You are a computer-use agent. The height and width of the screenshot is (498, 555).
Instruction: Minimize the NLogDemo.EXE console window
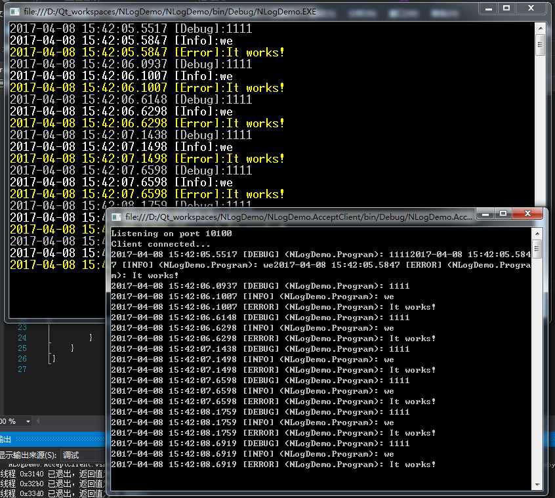(x=489, y=9)
